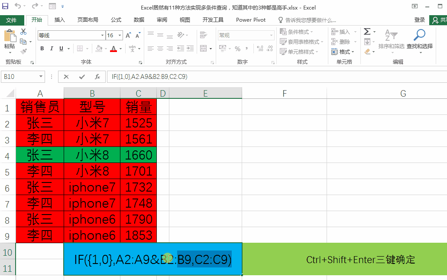The image size is (447, 280).
Task: Activate the Format Painter brush
Action: pos(23,51)
